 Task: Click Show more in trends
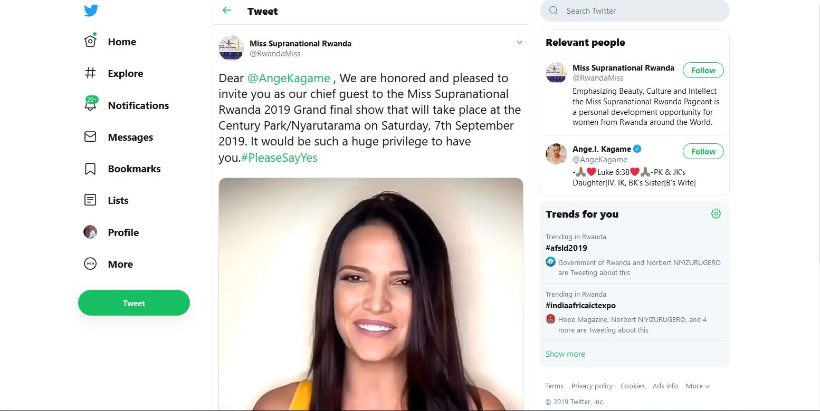click(565, 354)
